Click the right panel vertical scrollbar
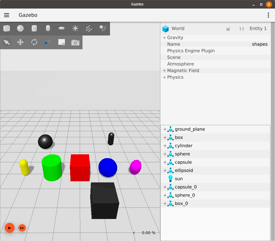This screenshot has width=275, height=241. (273, 131)
